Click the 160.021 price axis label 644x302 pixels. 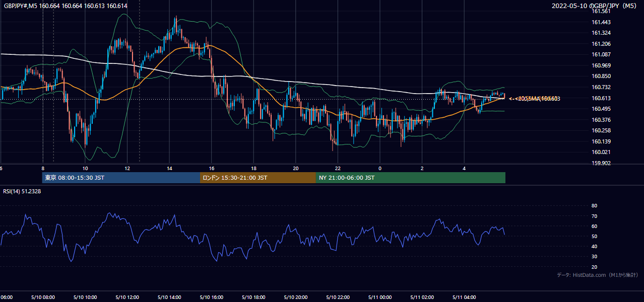[601, 153]
